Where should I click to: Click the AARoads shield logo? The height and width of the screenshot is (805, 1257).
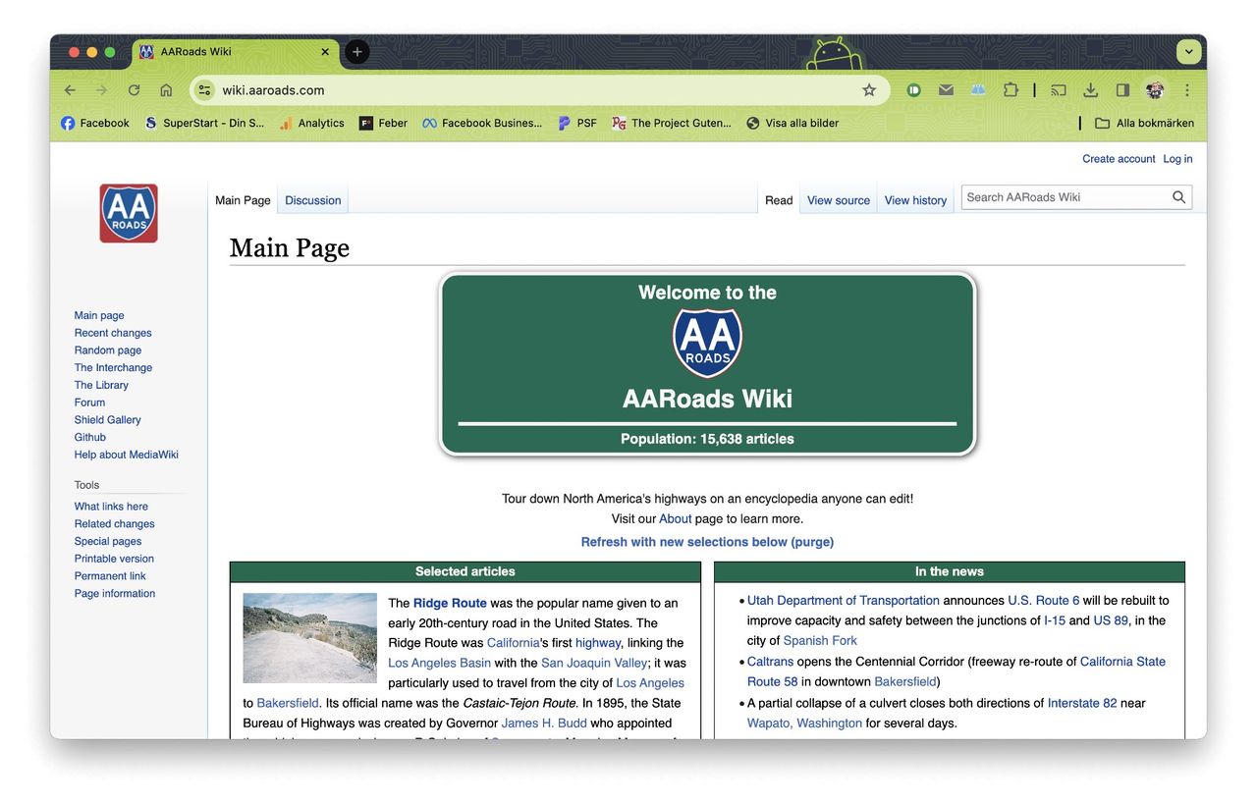[x=128, y=212]
